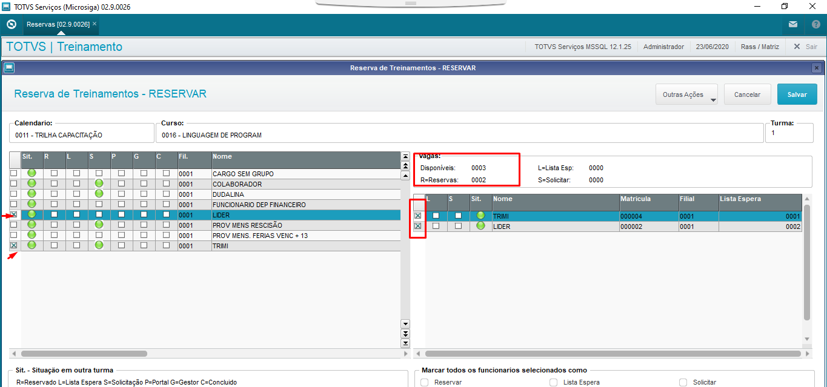This screenshot has width=827, height=387.
Task: Click the reservations table horizontal scrollbar
Action: pyautogui.click(x=612, y=353)
